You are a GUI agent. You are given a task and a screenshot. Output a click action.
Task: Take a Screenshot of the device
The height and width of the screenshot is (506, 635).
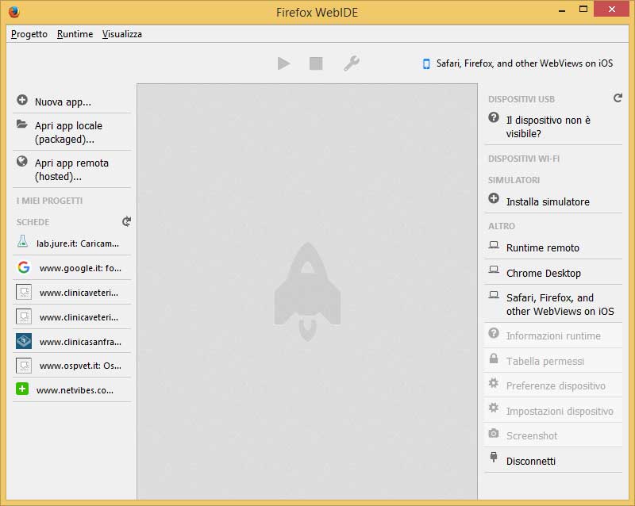553,435
